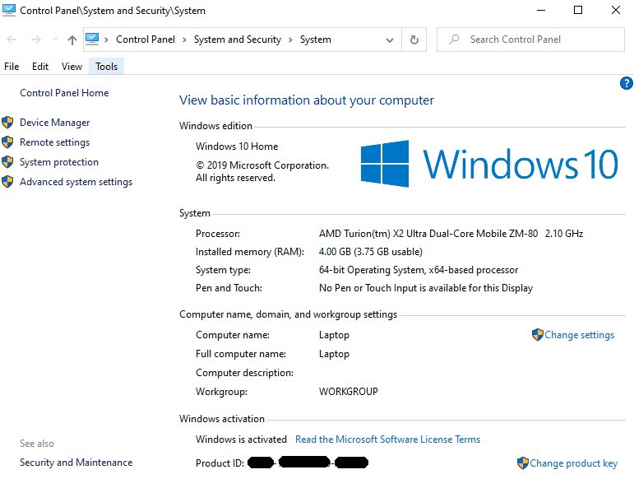Click shield icon beside Device Manager
Viewport: 634px width, 479px height.
pyautogui.click(x=7, y=122)
